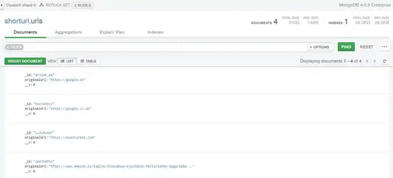Click the MongoDB 4.0.9 Enterprise version text

(x=365, y=5)
